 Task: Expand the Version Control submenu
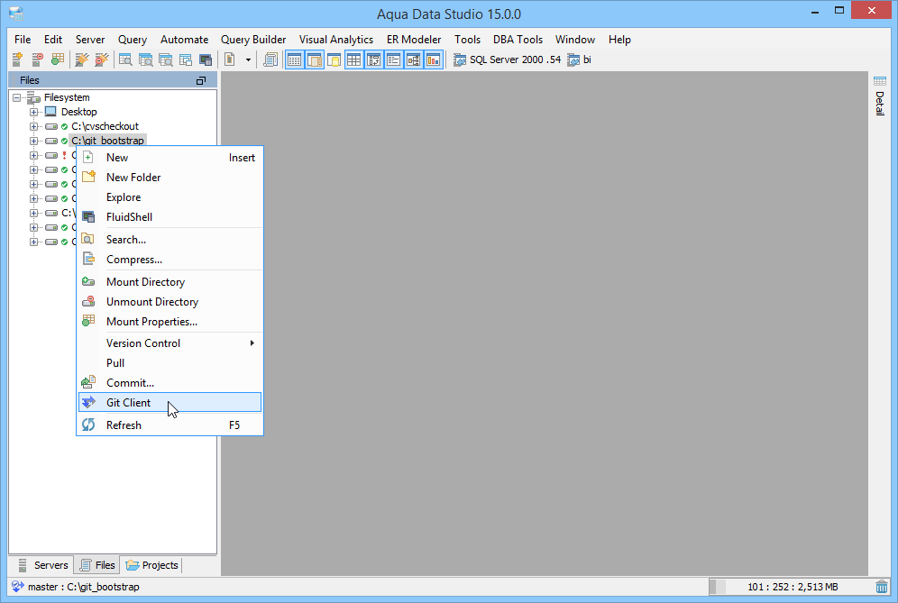pos(170,343)
